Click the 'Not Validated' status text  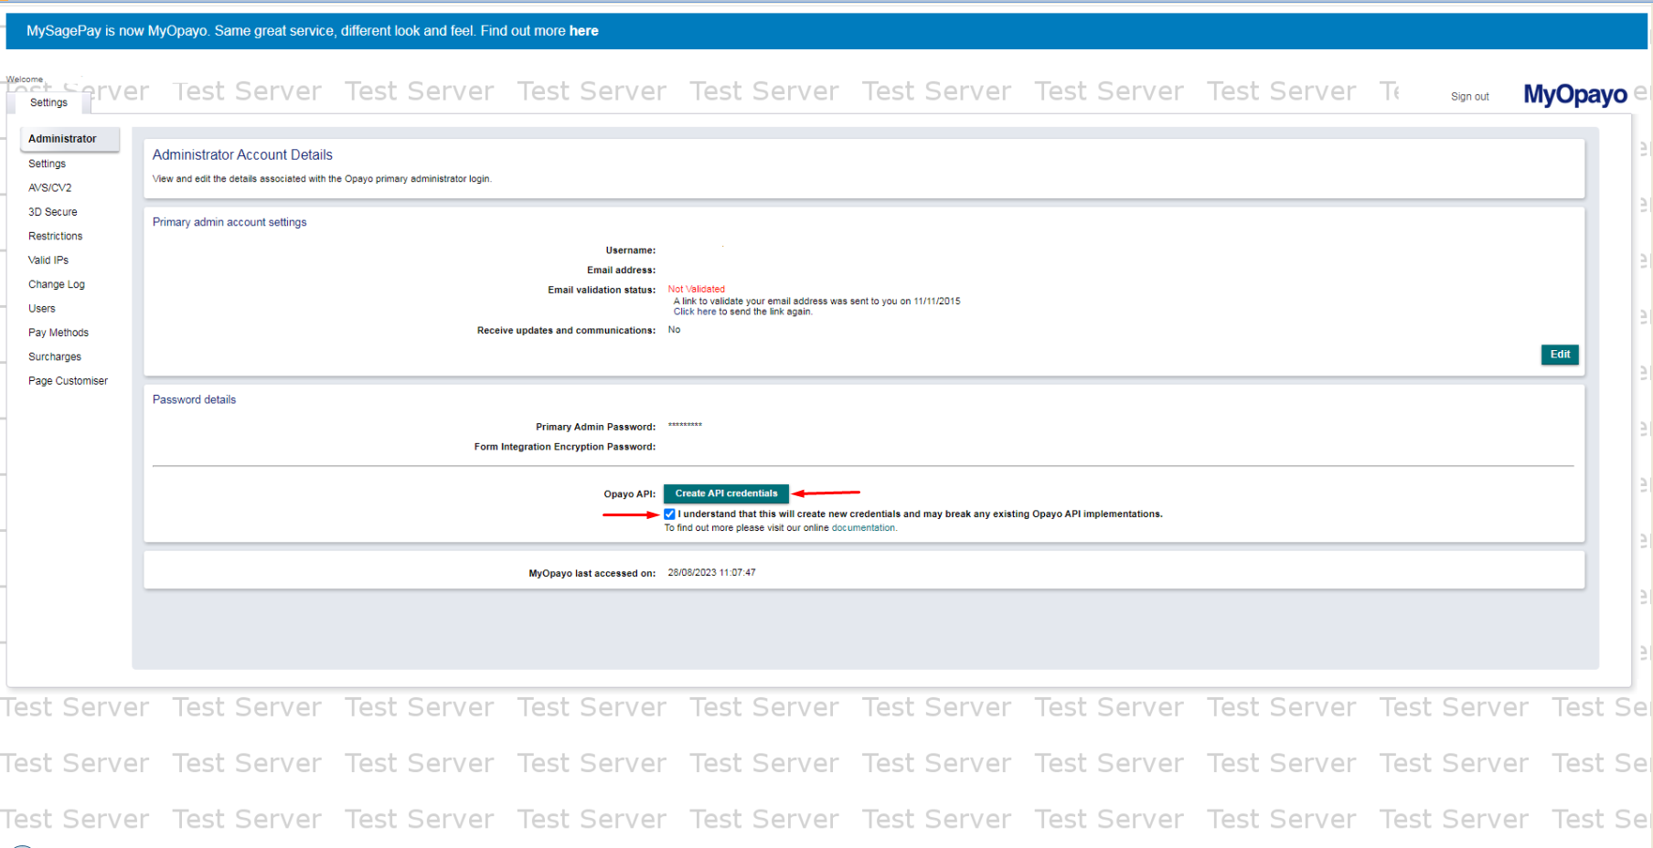point(696,289)
